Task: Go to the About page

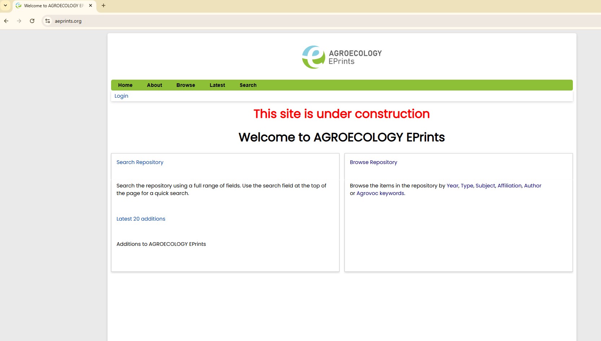Action: (x=154, y=85)
